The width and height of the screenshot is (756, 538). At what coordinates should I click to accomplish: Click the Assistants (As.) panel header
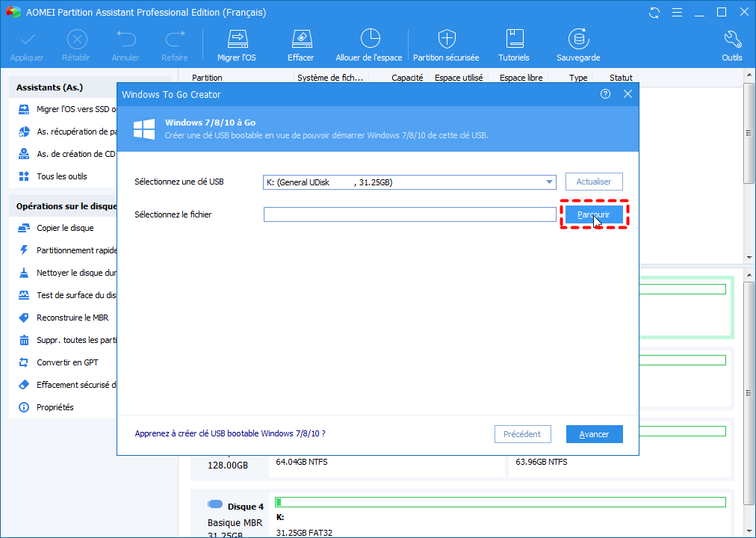click(63, 87)
